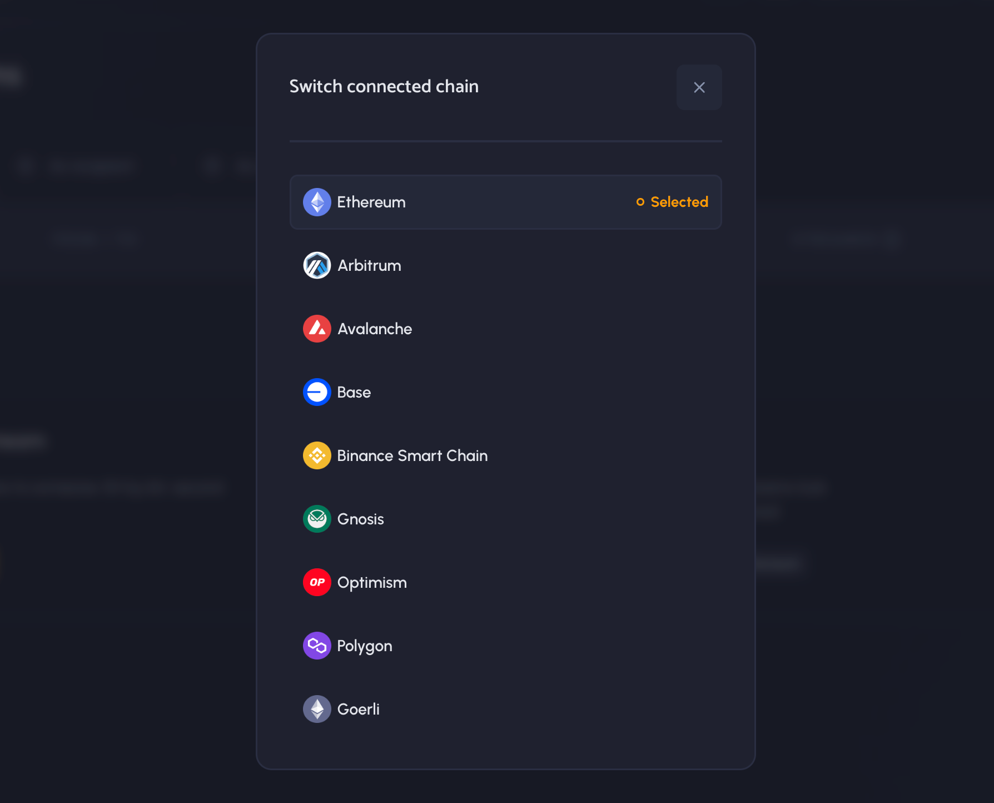This screenshot has width=994, height=803.
Task: Click the Ethereum chain logo
Action: (317, 202)
